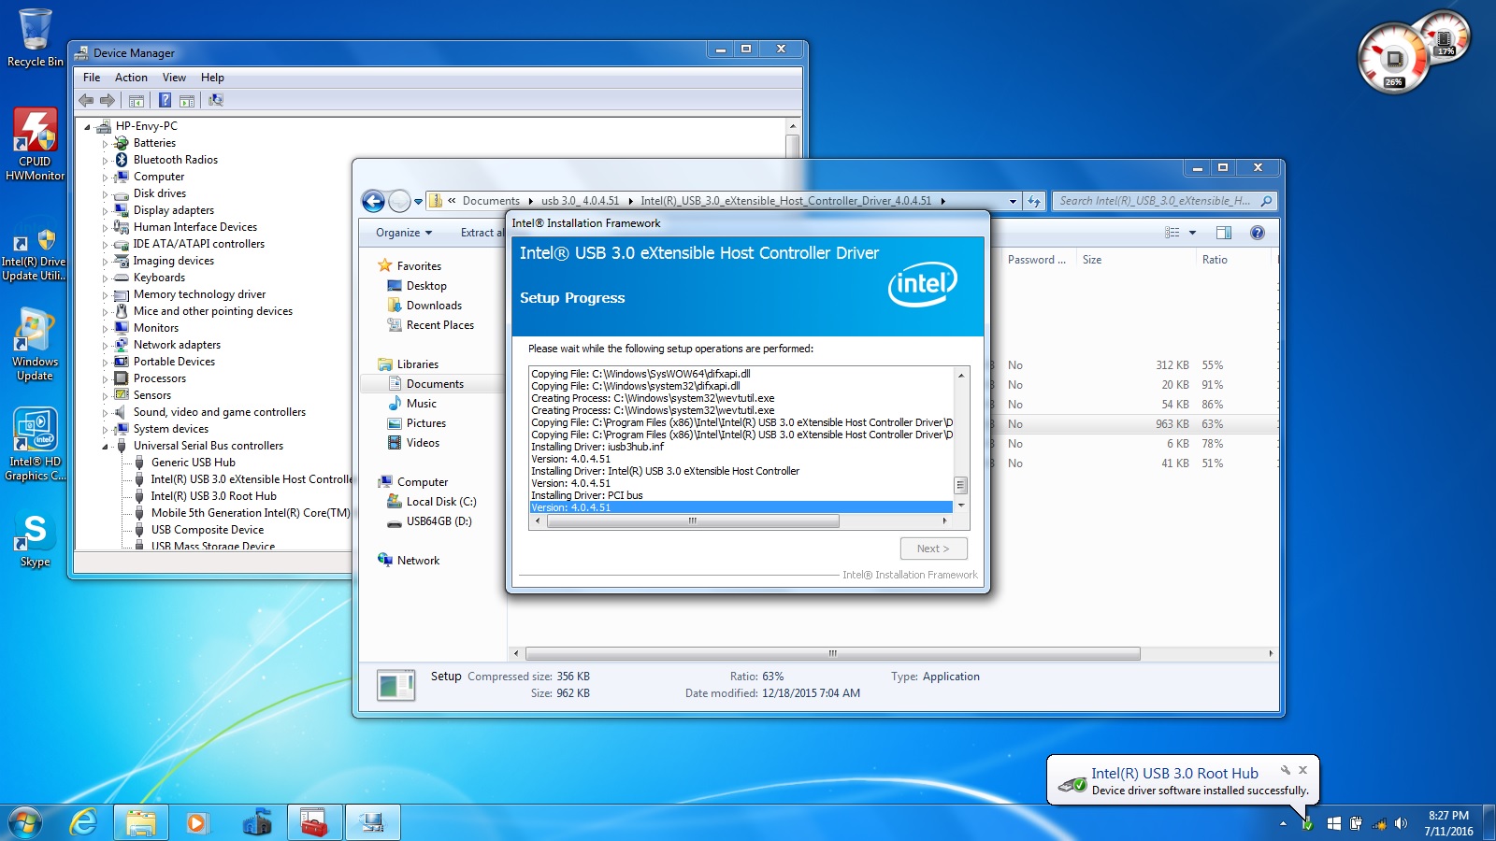Click the CPU meter desktop gadget
The height and width of the screenshot is (841, 1496).
tap(1394, 59)
